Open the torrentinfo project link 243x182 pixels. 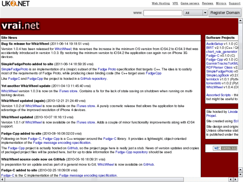tap(214, 83)
